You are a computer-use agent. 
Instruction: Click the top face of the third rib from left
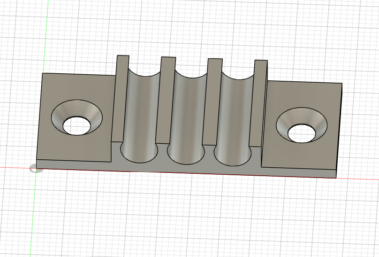212,101
